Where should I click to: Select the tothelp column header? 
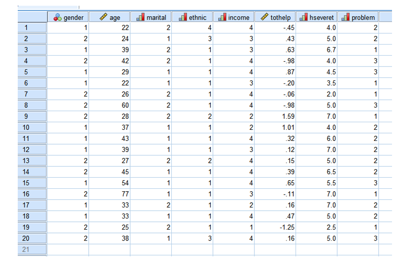coord(275,17)
